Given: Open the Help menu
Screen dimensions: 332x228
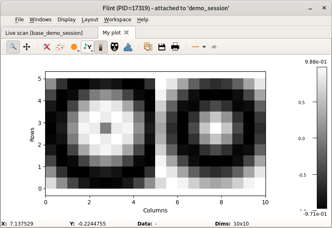Looking at the screenshot, I should click(143, 20).
